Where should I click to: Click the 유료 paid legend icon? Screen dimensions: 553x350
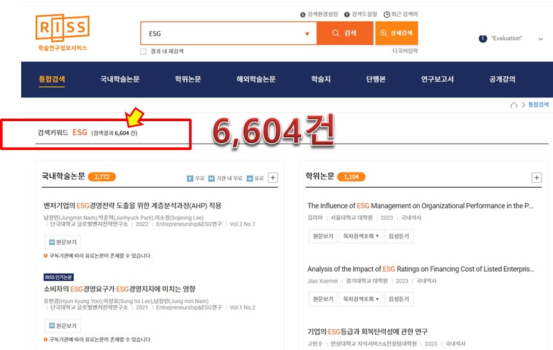[250, 179]
